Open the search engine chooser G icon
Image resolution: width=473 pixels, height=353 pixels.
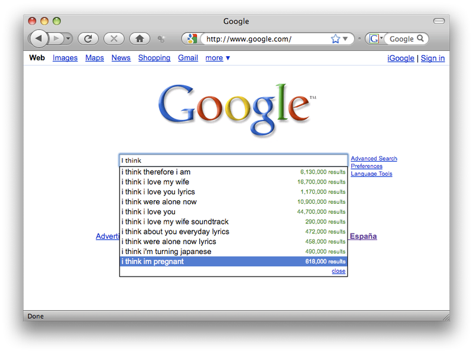[375, 38]
